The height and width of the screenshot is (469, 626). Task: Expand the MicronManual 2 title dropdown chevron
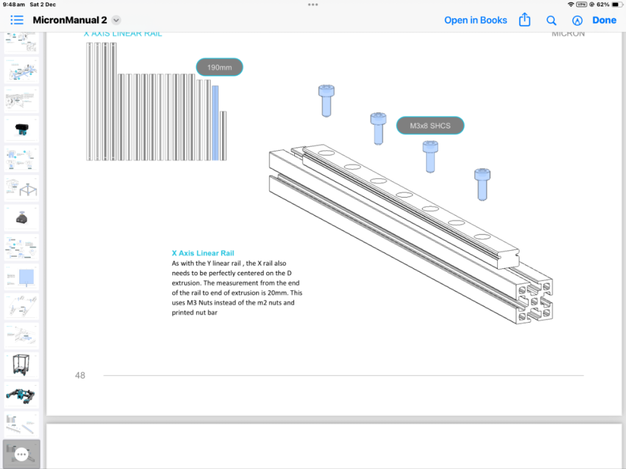pos(116,20)
